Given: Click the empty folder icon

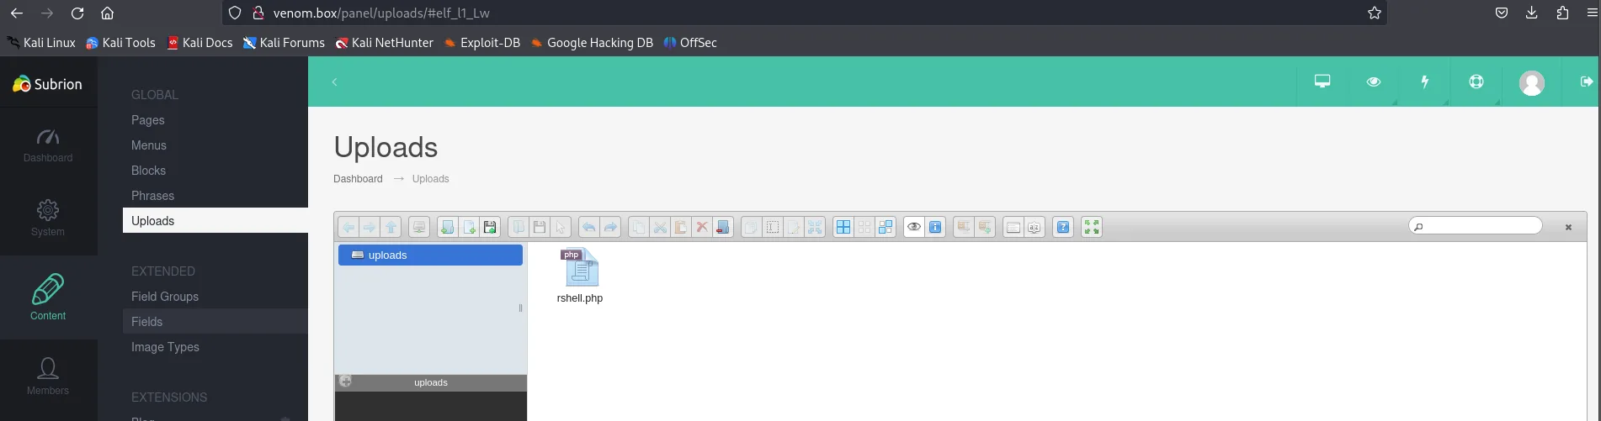Looking at the screenshot, I should tap(723, 227).
